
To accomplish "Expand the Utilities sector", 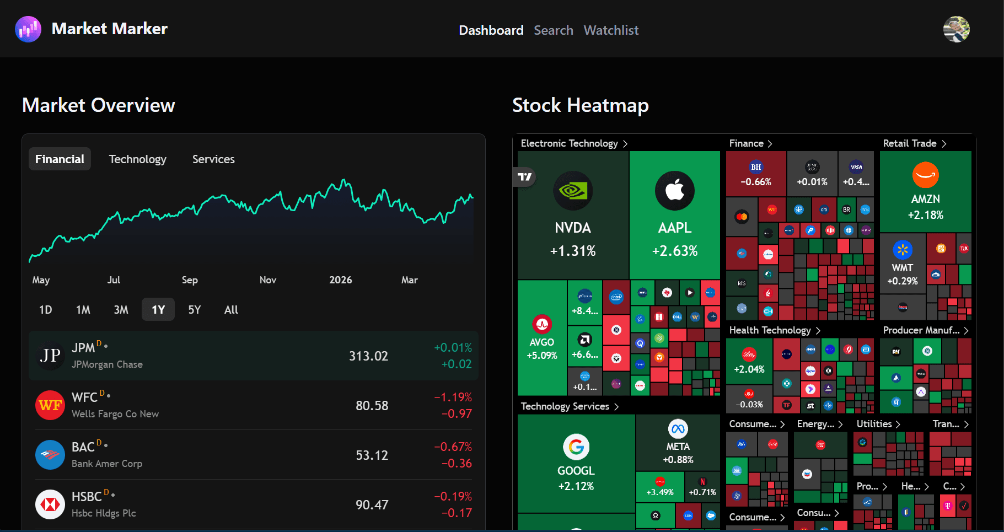I will [x=879, y=424].
